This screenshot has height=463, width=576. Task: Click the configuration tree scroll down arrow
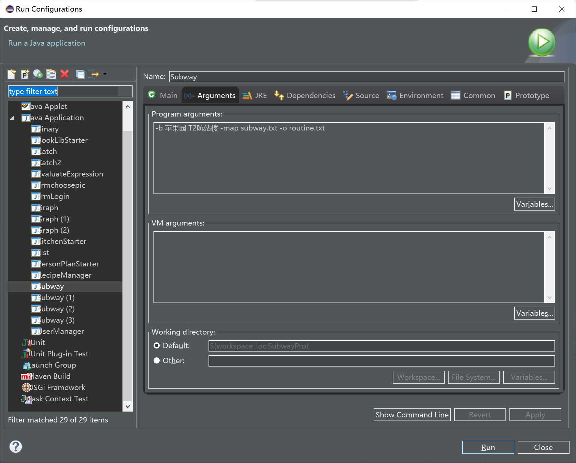click(x=127, y=406)
